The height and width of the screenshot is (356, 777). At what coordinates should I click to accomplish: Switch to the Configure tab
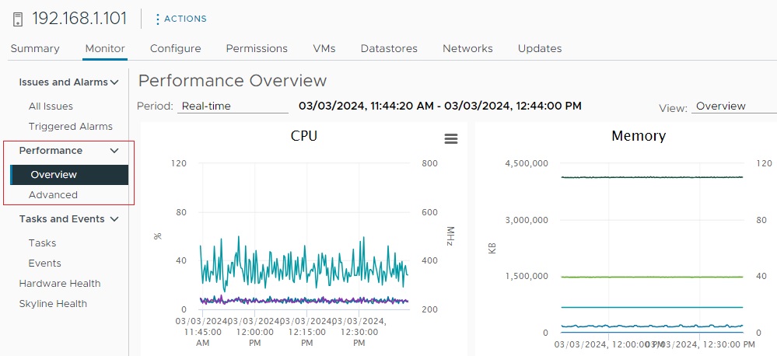(x=175, y=48)
